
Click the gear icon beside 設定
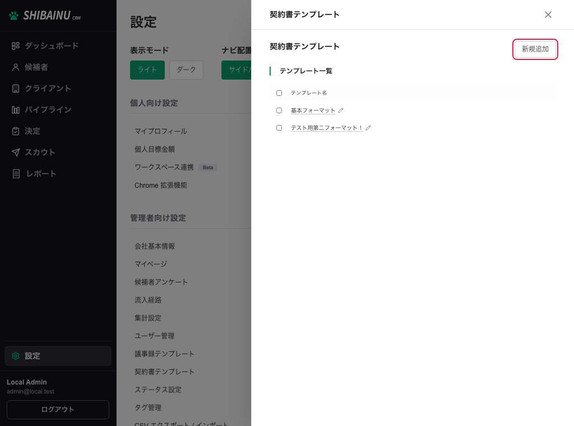click(15, 356)
